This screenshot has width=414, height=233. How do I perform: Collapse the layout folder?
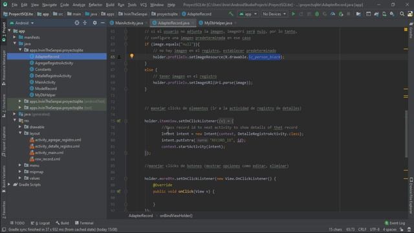tap(20, 133)
